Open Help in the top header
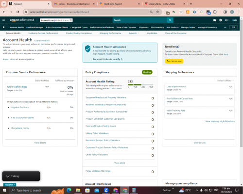 pyautogui.click(x=235, y=20)
